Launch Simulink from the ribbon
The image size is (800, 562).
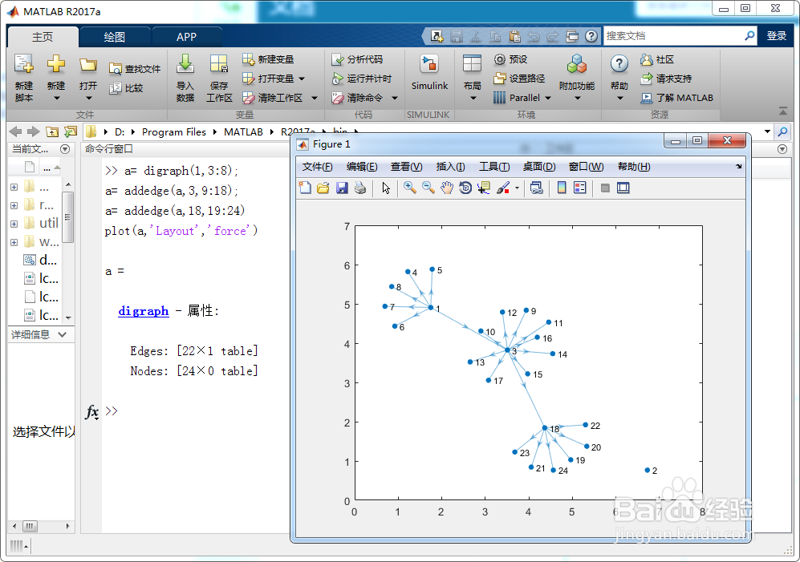(x=429, y=72)
